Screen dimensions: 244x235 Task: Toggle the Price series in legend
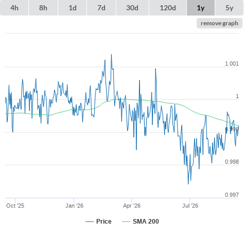click(104, 222)
